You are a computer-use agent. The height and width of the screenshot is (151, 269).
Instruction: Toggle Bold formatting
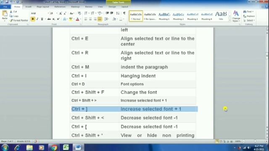33,19
